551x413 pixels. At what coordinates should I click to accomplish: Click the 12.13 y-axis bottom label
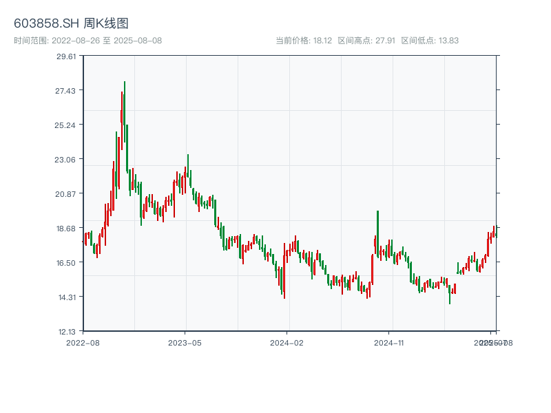66,332
